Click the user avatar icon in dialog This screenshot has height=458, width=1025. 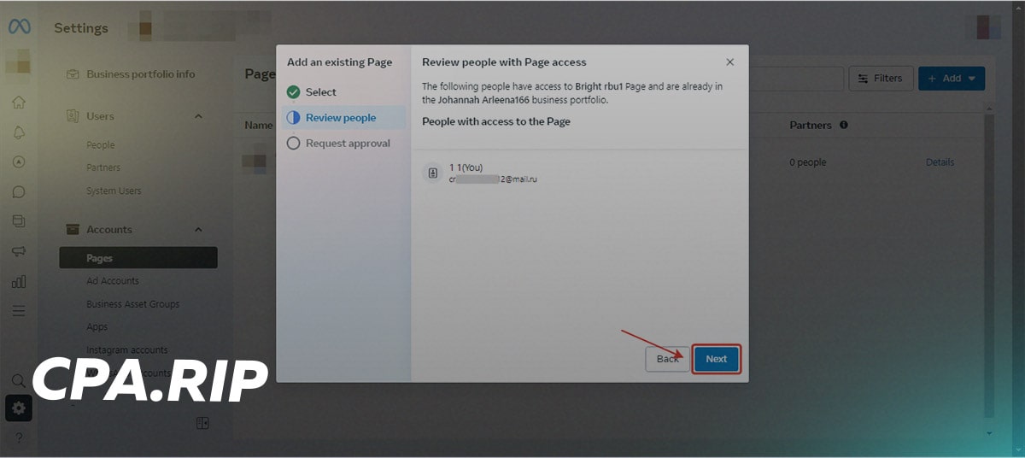tap(433, 173)
